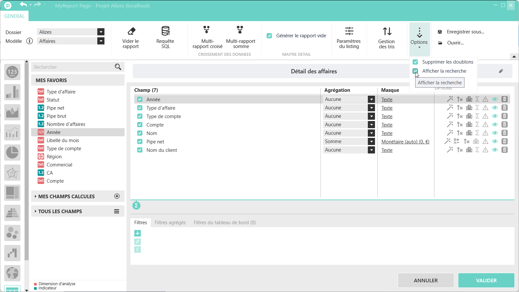Image resolution: width=519 pixels, height=292 pixels.
Task: Delete the Pipe net field row
Action: click(x=504, y=141)
